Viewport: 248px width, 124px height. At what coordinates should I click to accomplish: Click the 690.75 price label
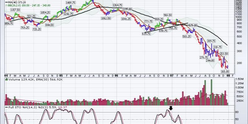163,31
